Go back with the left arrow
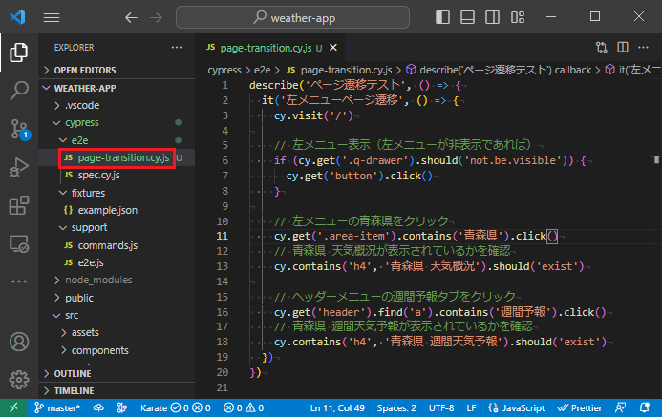Screen dimensions: 662x417 coord(131,18)
